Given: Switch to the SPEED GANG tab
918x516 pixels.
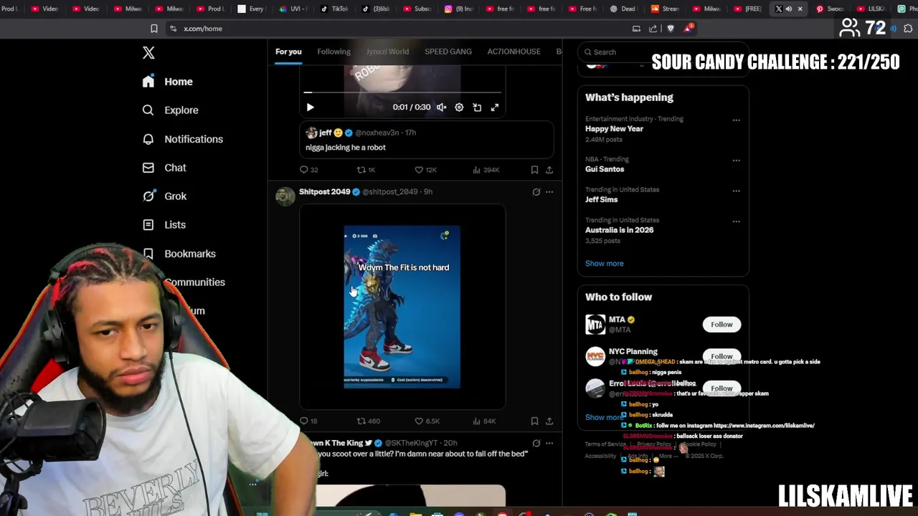Looking at the screenshot, I should pos(448,52).
